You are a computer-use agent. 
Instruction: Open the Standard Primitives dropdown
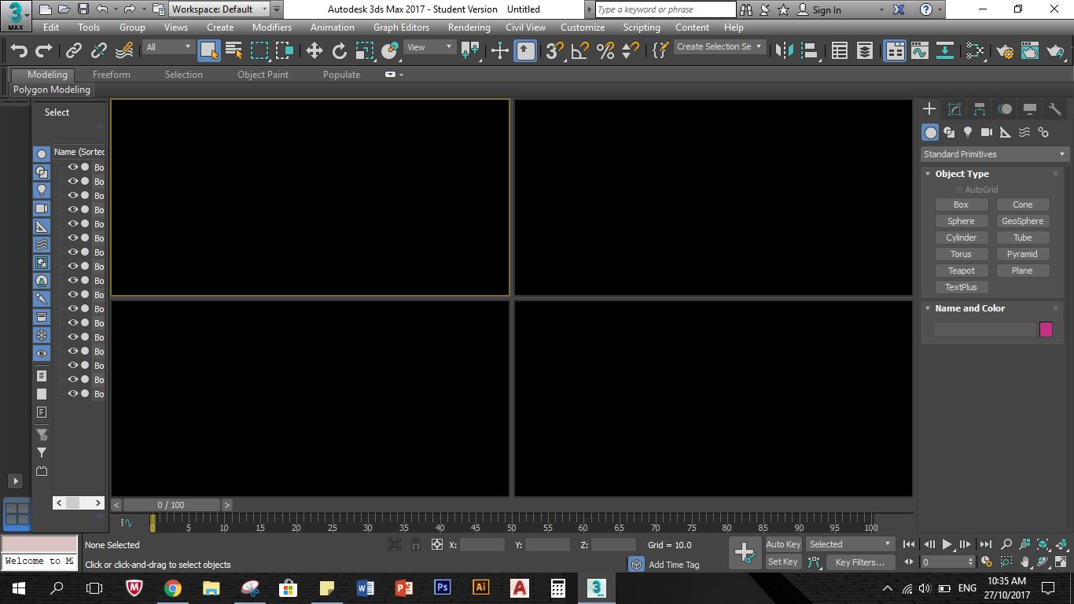995,154
